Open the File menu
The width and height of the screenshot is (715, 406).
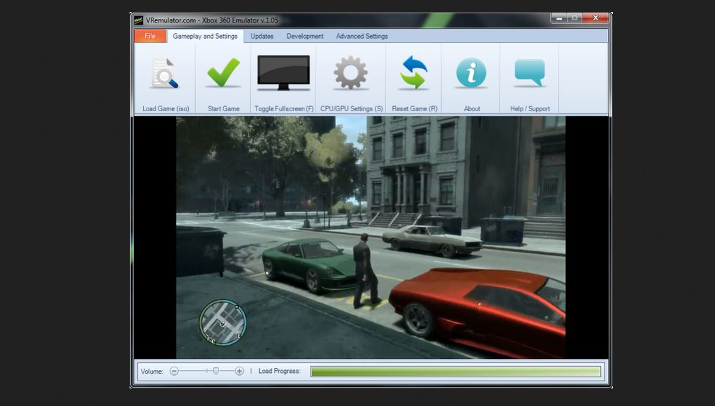point(150,36)
